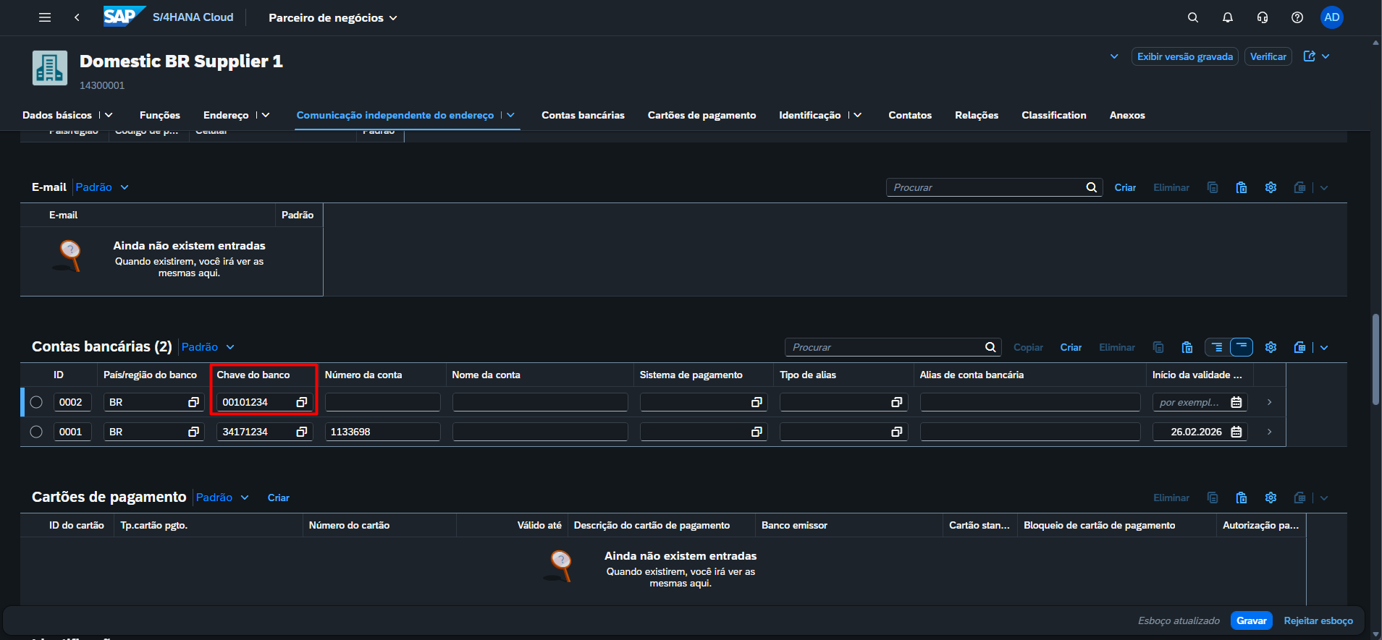This screenshot has width=1382, height=640.
Task: Select the radio button for bank account 0002
Action: [x=36, y=402]
